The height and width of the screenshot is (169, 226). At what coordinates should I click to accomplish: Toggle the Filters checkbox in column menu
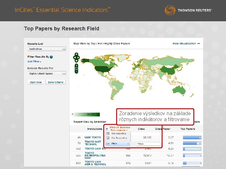pos(108,144)
